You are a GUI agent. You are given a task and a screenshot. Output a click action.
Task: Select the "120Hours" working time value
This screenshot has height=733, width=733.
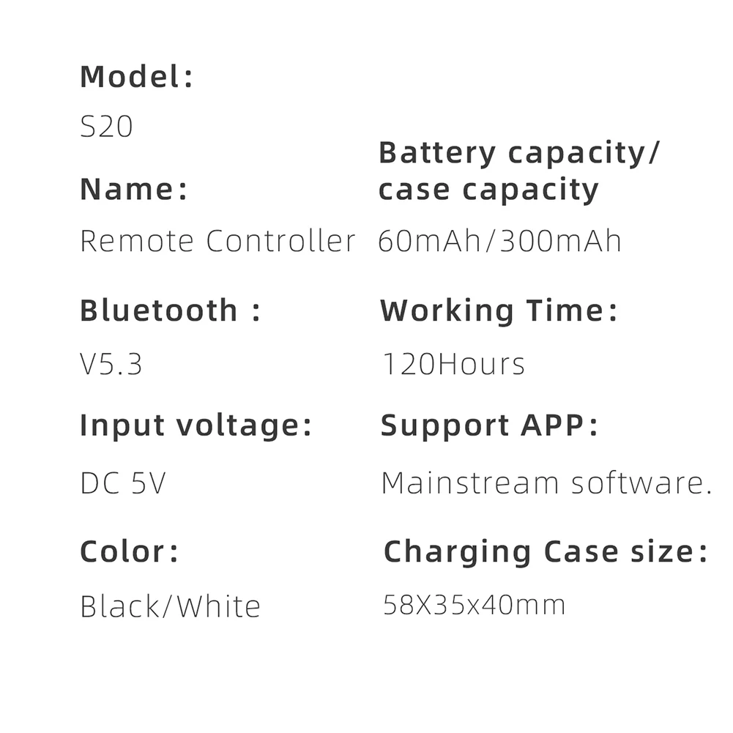(x=454, y=364)
